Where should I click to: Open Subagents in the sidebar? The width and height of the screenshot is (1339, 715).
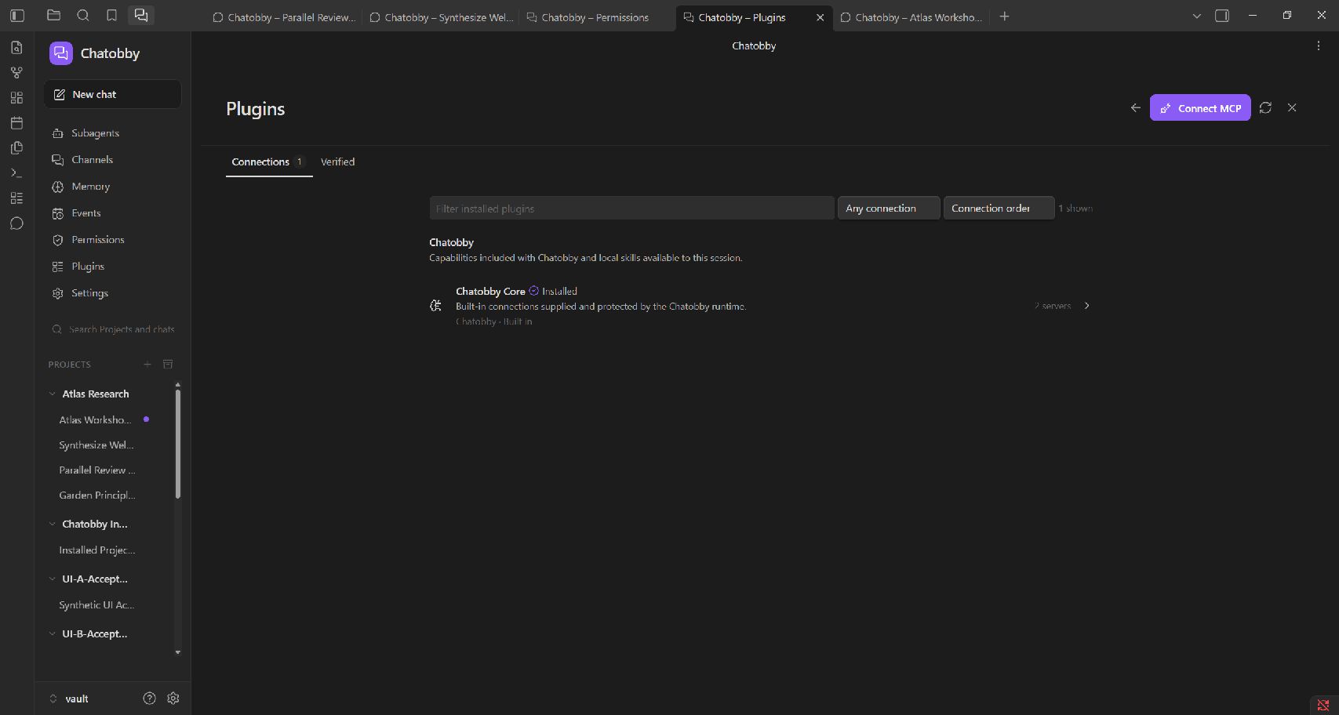pos(112,133)
